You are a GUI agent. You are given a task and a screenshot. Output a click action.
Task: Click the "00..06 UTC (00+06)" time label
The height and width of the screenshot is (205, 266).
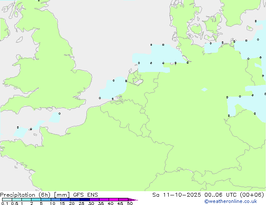click(x=228, y=195)
